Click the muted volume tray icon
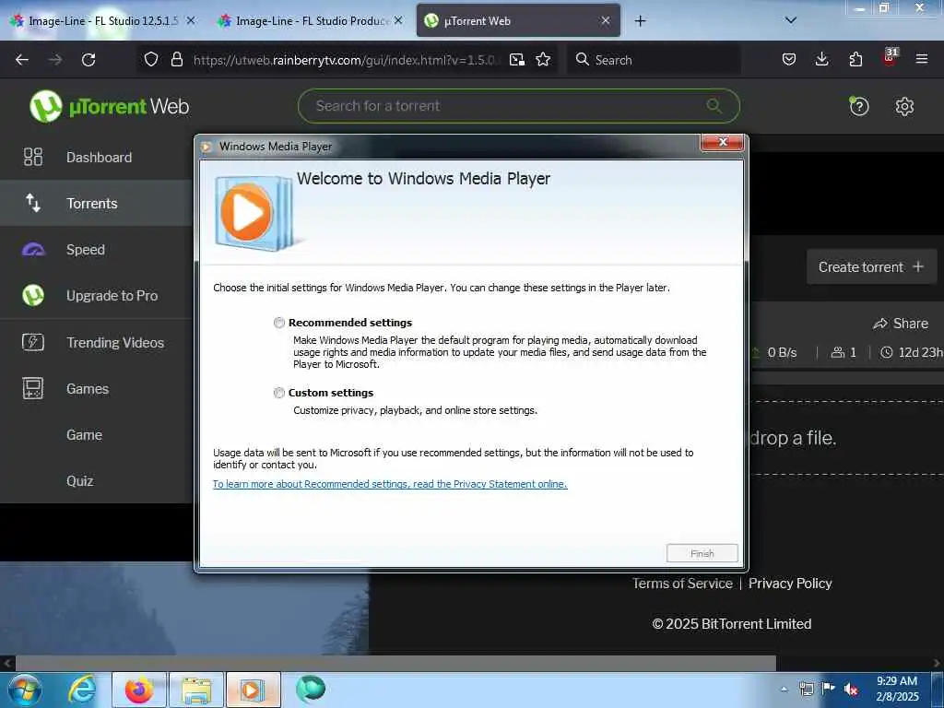This screenshot has width=944, height=708. [851, 689]
